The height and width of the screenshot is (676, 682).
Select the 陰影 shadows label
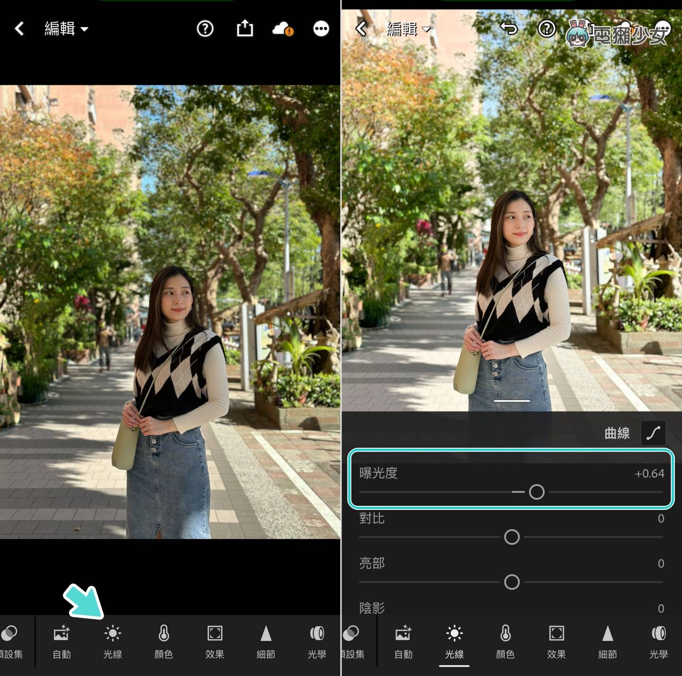pyautogui.click(x=372, y=608)
